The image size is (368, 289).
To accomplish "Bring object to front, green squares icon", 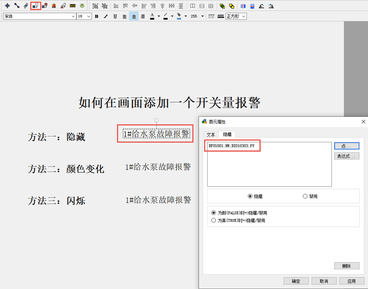I will click(x=222, y=6).
